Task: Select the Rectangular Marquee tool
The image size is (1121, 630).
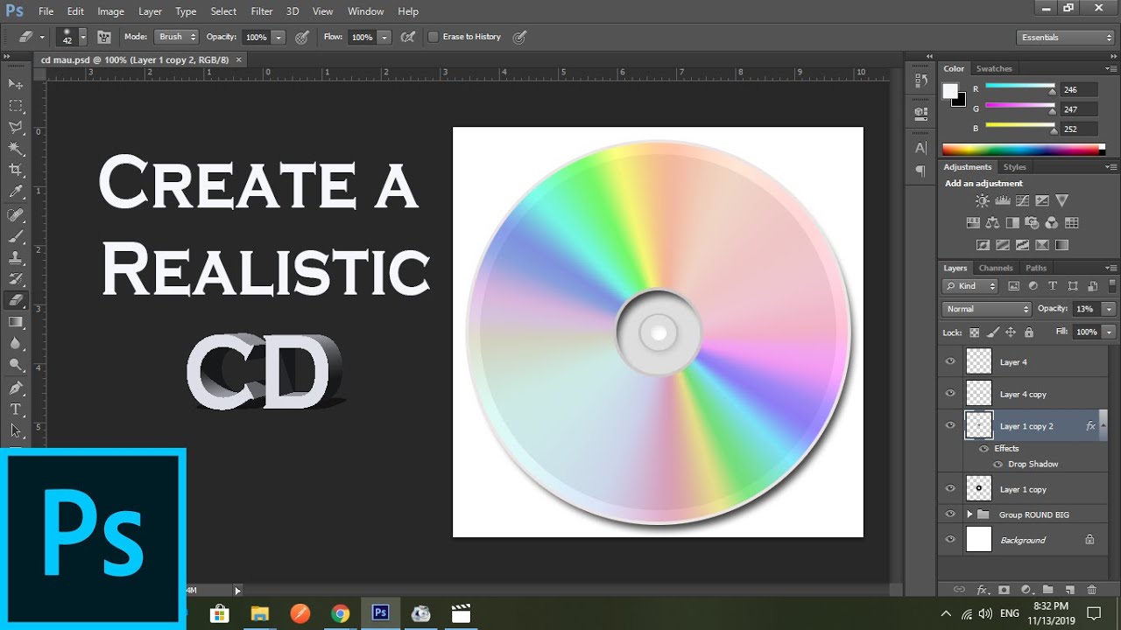Action: point(16,106)
